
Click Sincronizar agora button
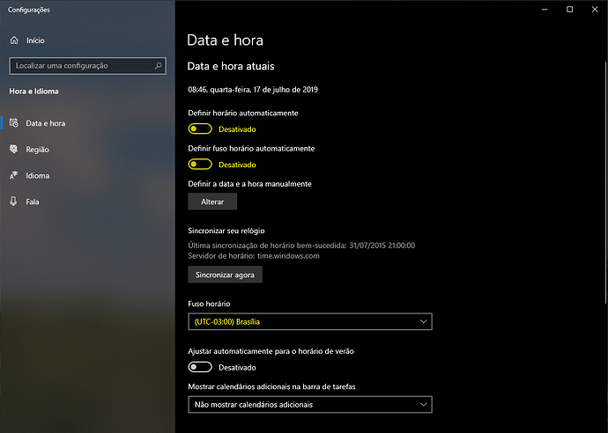click(225, 275)
